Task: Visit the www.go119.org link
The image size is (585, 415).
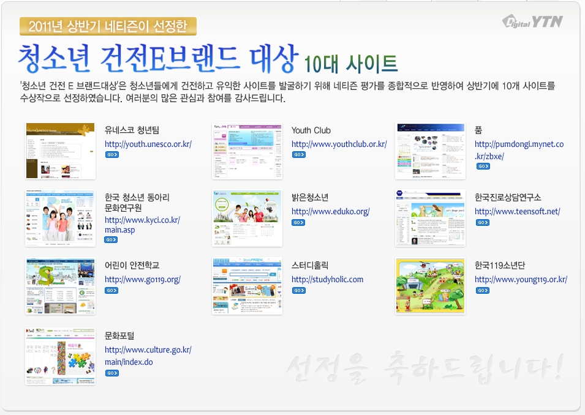Action: [x=143, y=279]
